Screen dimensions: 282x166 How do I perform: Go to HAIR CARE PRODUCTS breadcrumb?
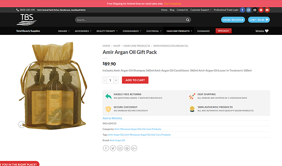[x=137, y=46]
